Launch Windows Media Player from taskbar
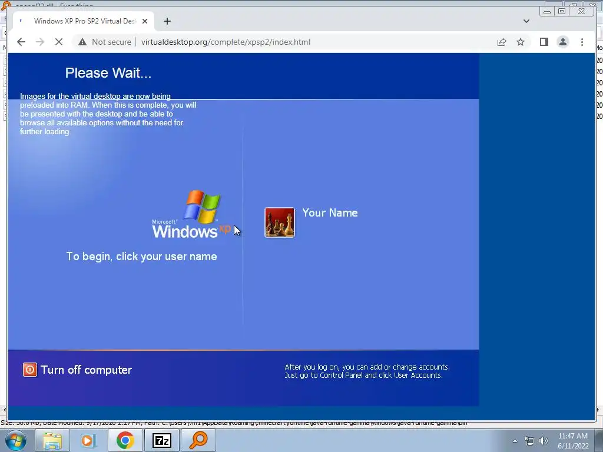 (x=88, y=440)
